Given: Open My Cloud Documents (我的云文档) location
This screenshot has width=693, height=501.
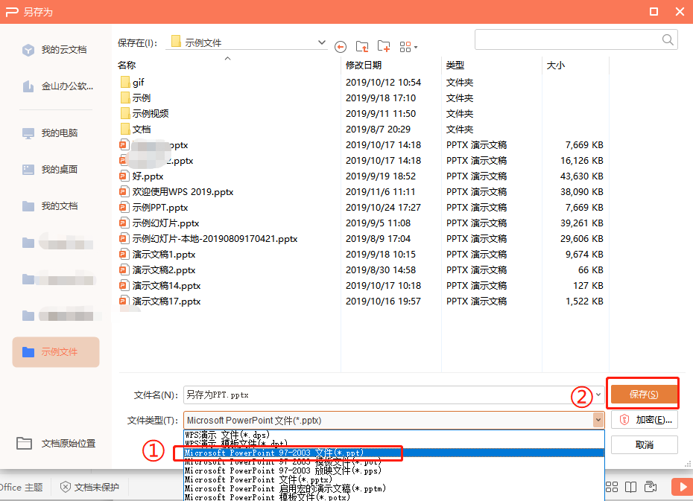Looking at the screenshot, I should [x=55, y=50].
